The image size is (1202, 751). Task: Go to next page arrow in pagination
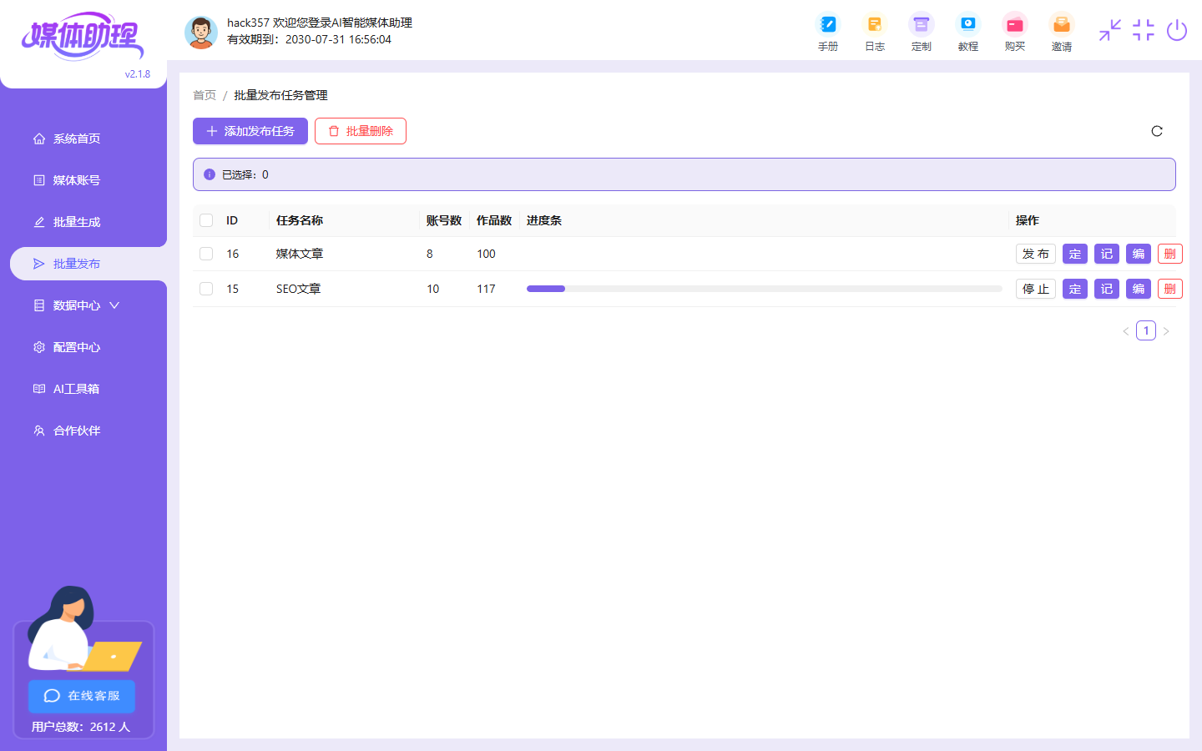[x=1166, y=331]
